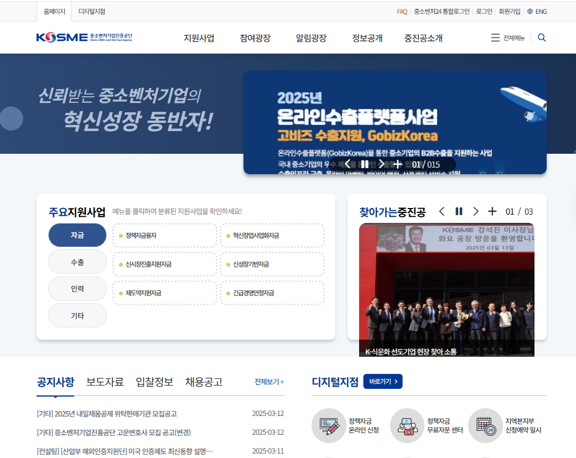Screen dimensions: 576x458
Task: Click the KOSME logo
Action: click(84, 38)
